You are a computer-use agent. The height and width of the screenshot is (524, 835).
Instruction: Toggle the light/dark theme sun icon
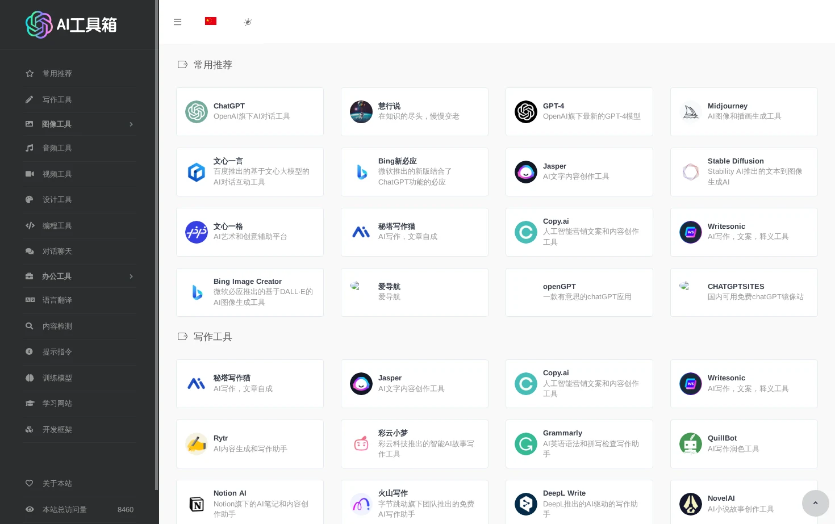coord(248,22)
